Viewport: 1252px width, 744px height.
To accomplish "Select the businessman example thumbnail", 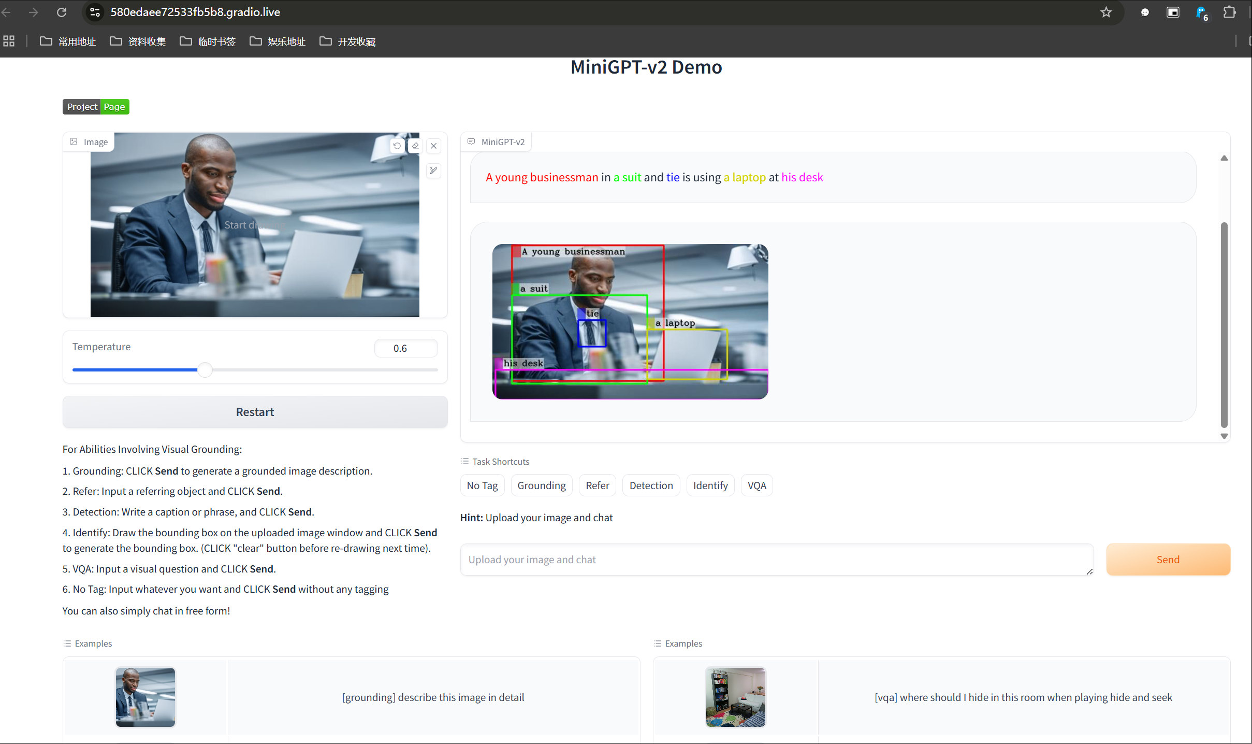I will click(145, 697).
